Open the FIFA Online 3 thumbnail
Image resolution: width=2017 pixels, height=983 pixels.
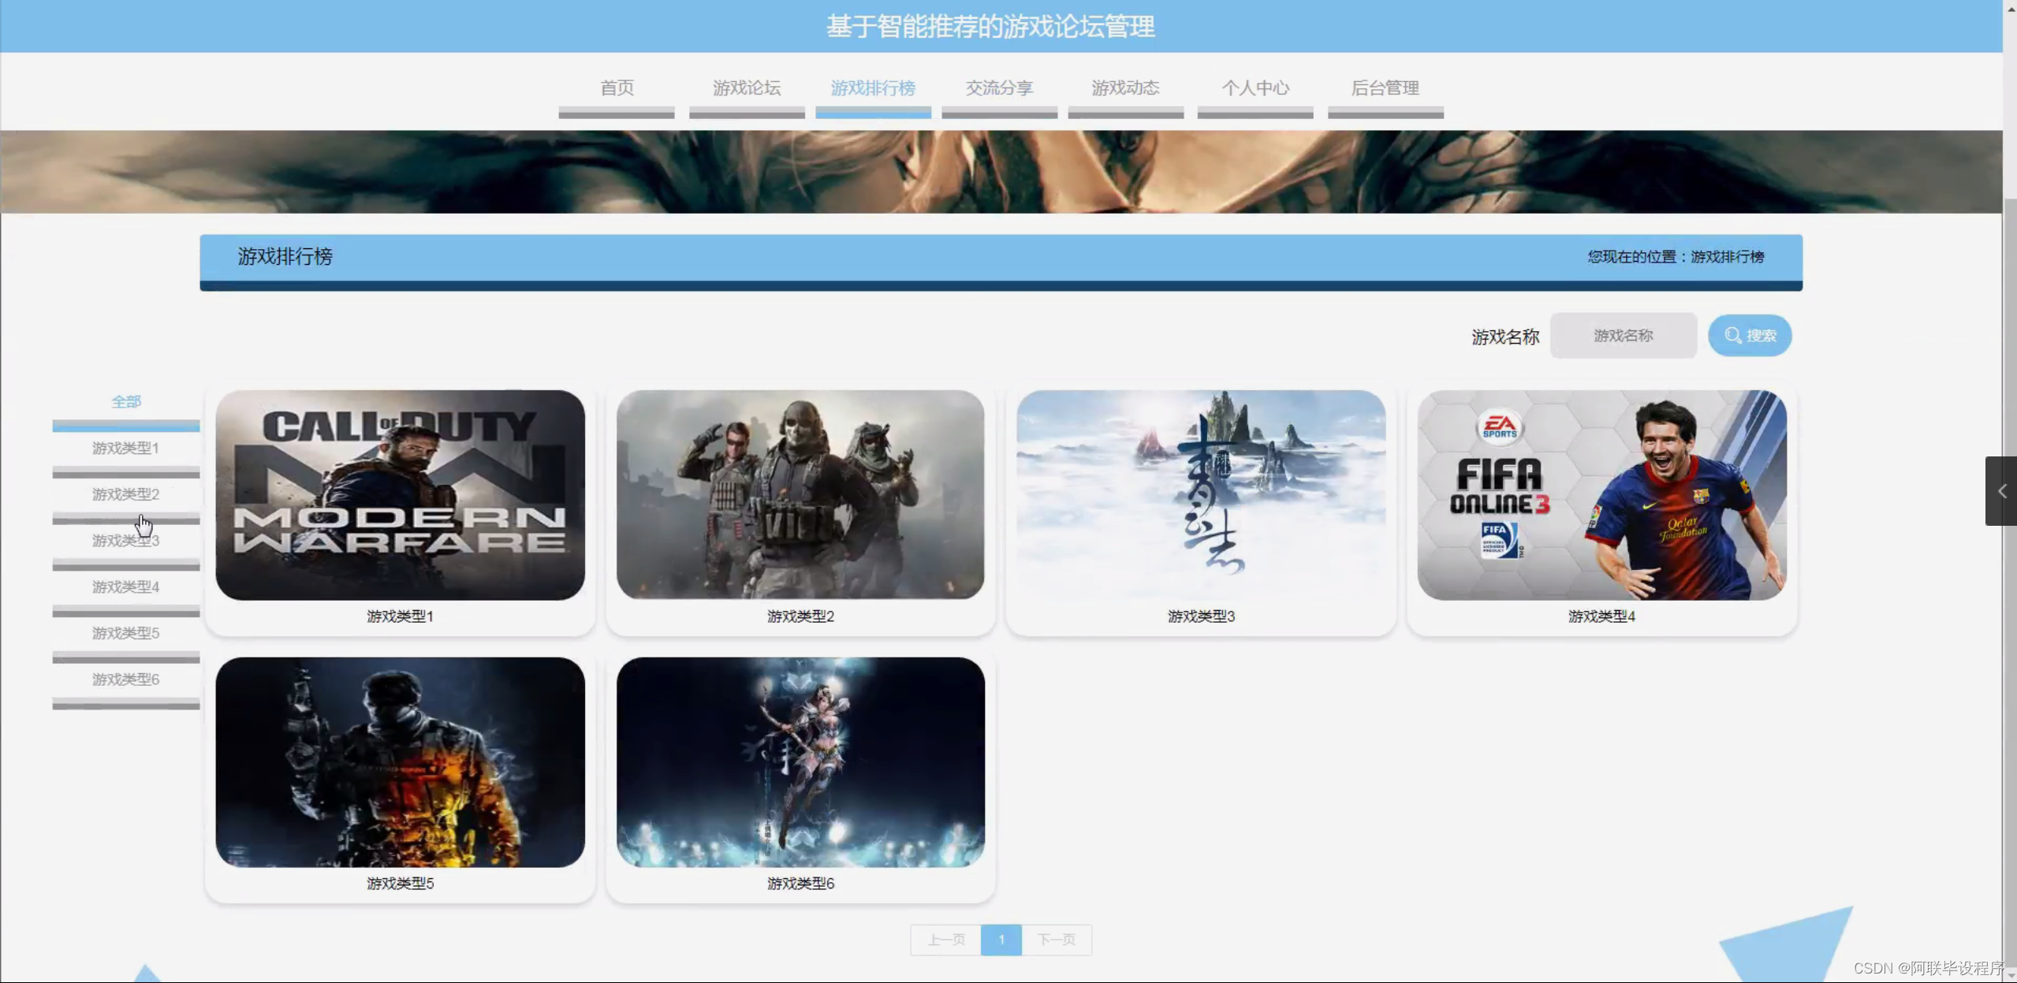click(1601, 495)
